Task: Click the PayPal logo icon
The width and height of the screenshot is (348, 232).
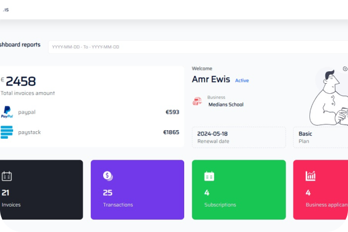Action: pos(7,112)
